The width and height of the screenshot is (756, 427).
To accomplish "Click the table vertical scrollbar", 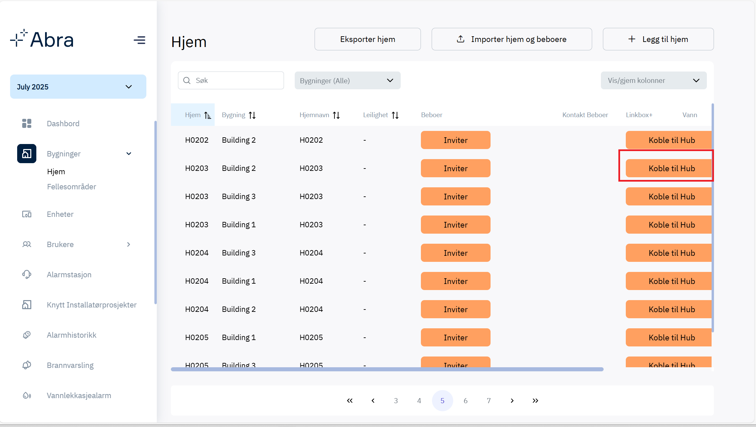I will click(x=713, y=218).
